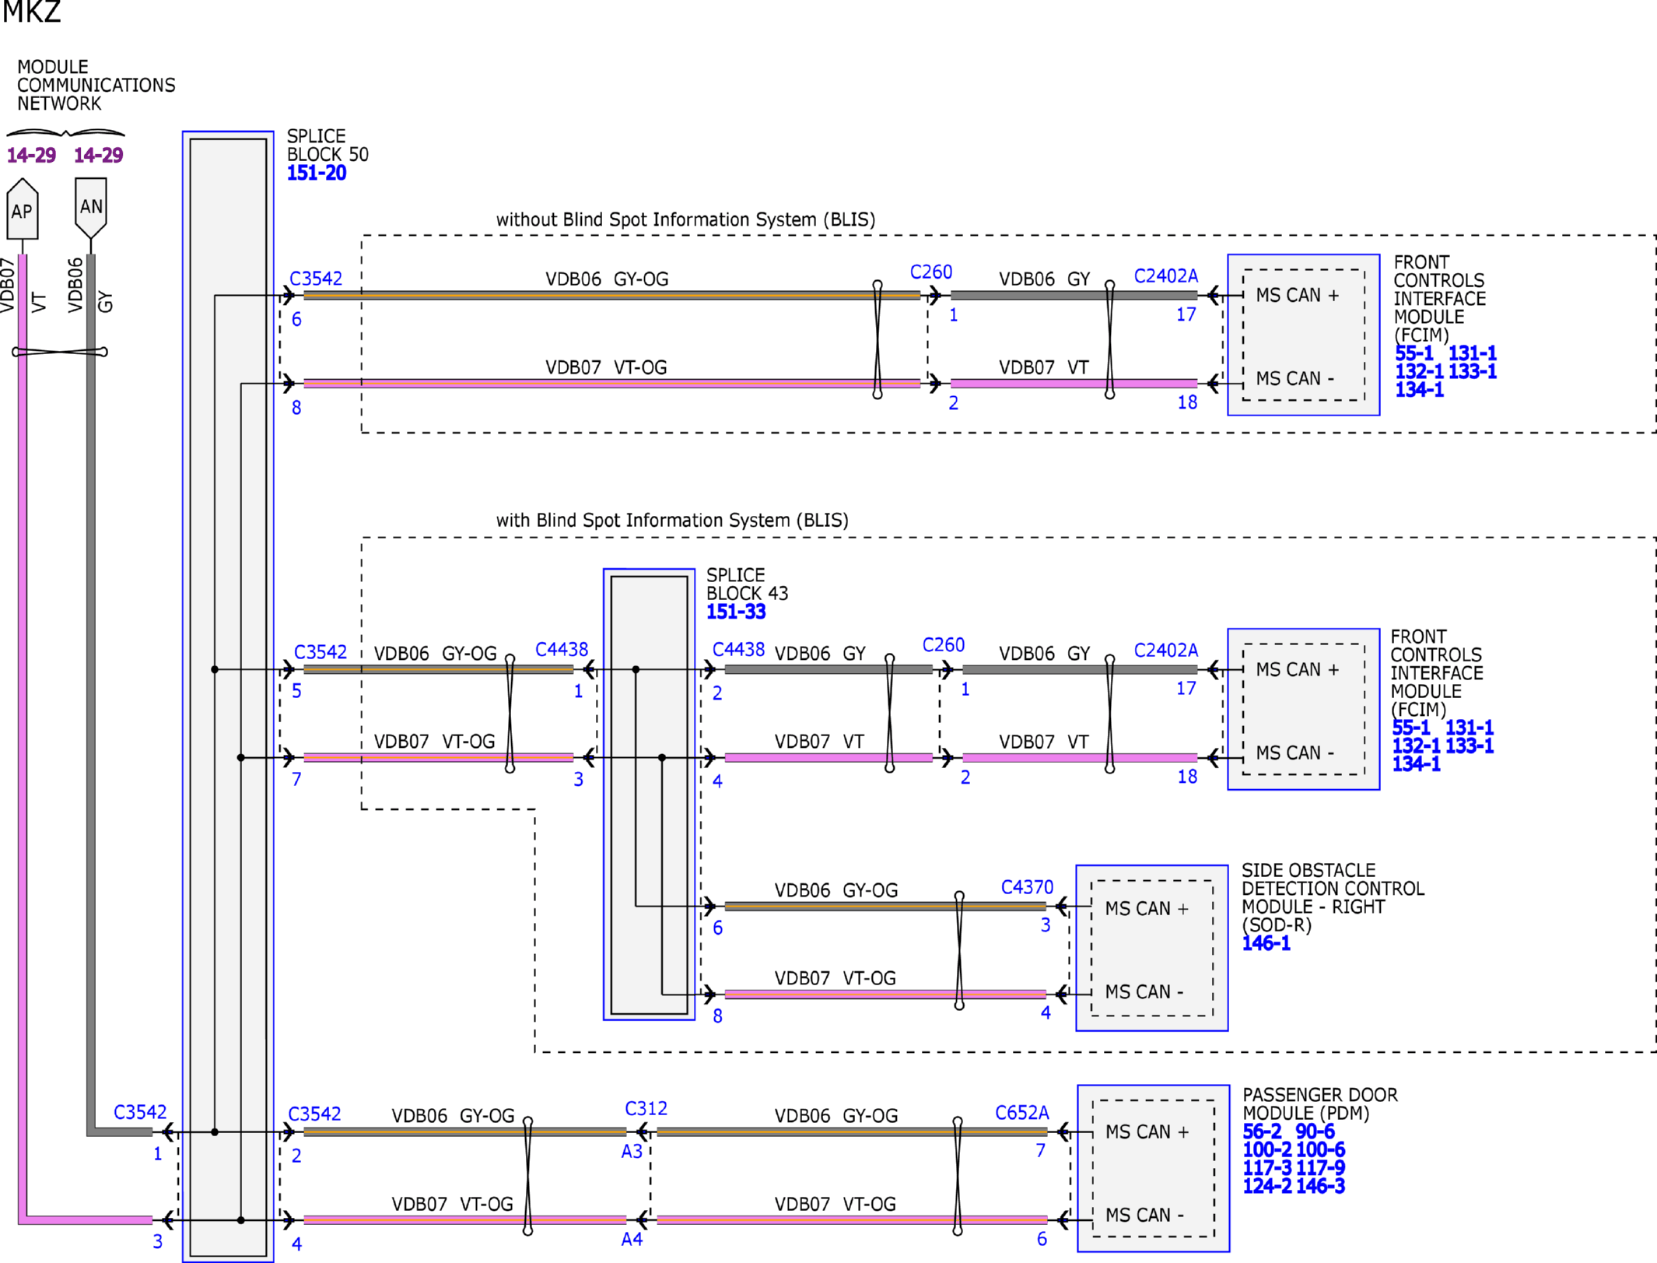Open 134-1 link of the with-BLIS FCIM
Image resolution: width=1657 pixels, height=1263 pixels.
[x=1416, y=764]
